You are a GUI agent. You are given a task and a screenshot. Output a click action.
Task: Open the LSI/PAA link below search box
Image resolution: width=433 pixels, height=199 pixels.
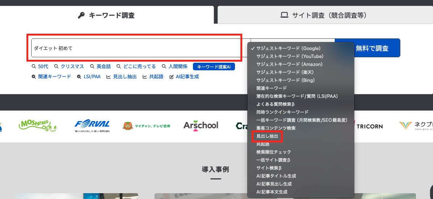pyautogui.click(x=92, y=77)
